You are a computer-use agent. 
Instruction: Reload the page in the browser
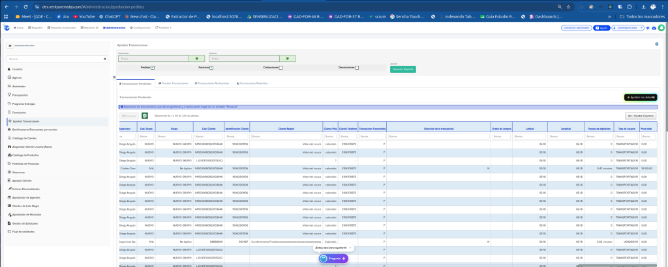pos(25,7)
